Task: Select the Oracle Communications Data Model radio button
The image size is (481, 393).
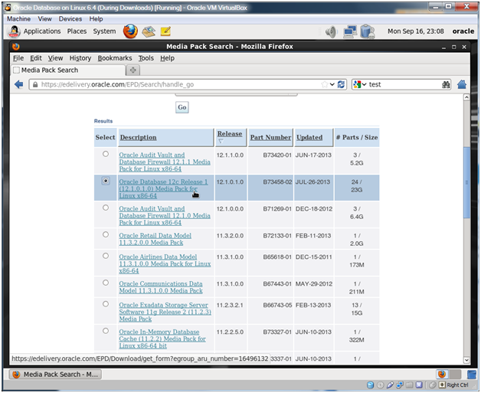Action: [106, 283]
